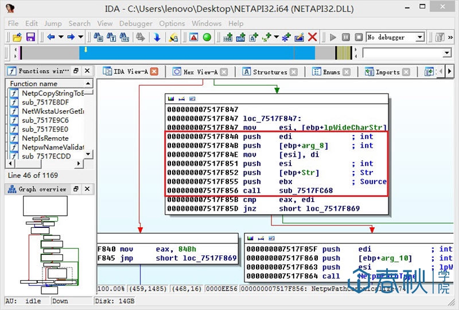Image resolution: width=459 pixels, height=310 pixels.
Task: Click the binary search binoculars icon
Action: [x=125, y=37]
